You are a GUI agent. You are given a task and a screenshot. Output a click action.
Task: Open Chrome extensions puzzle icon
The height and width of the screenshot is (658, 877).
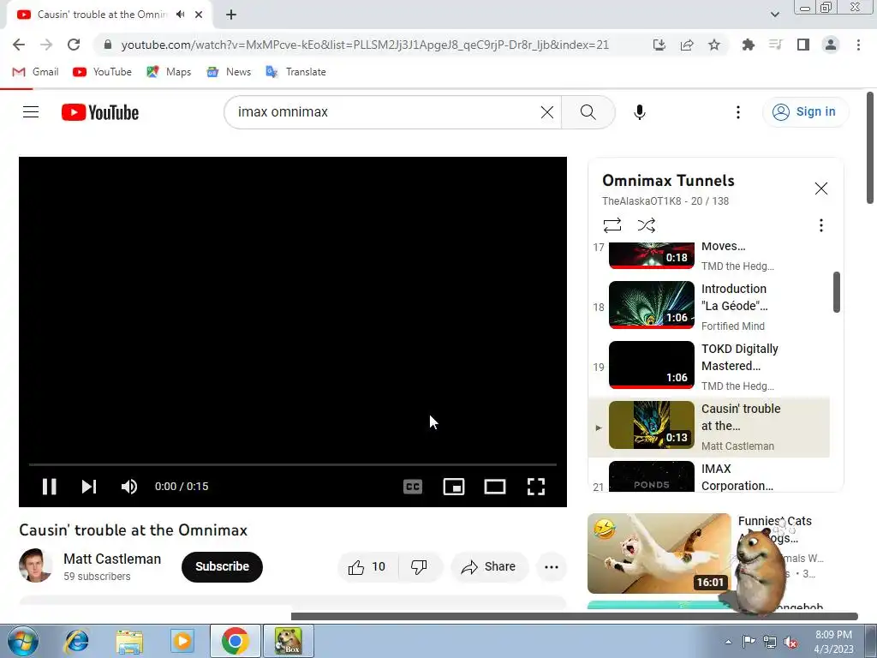point(748,45)
